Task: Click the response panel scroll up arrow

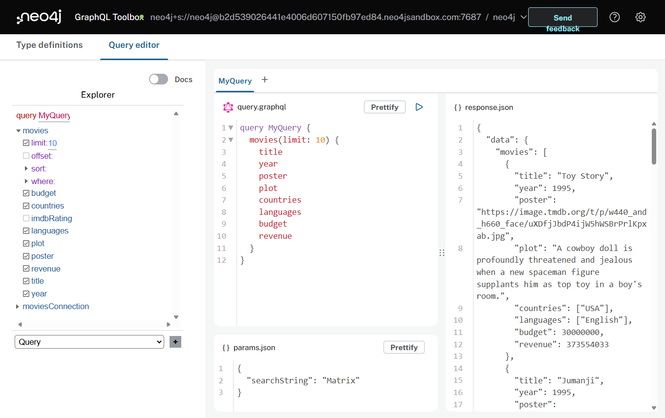Action: click(654, 124)
